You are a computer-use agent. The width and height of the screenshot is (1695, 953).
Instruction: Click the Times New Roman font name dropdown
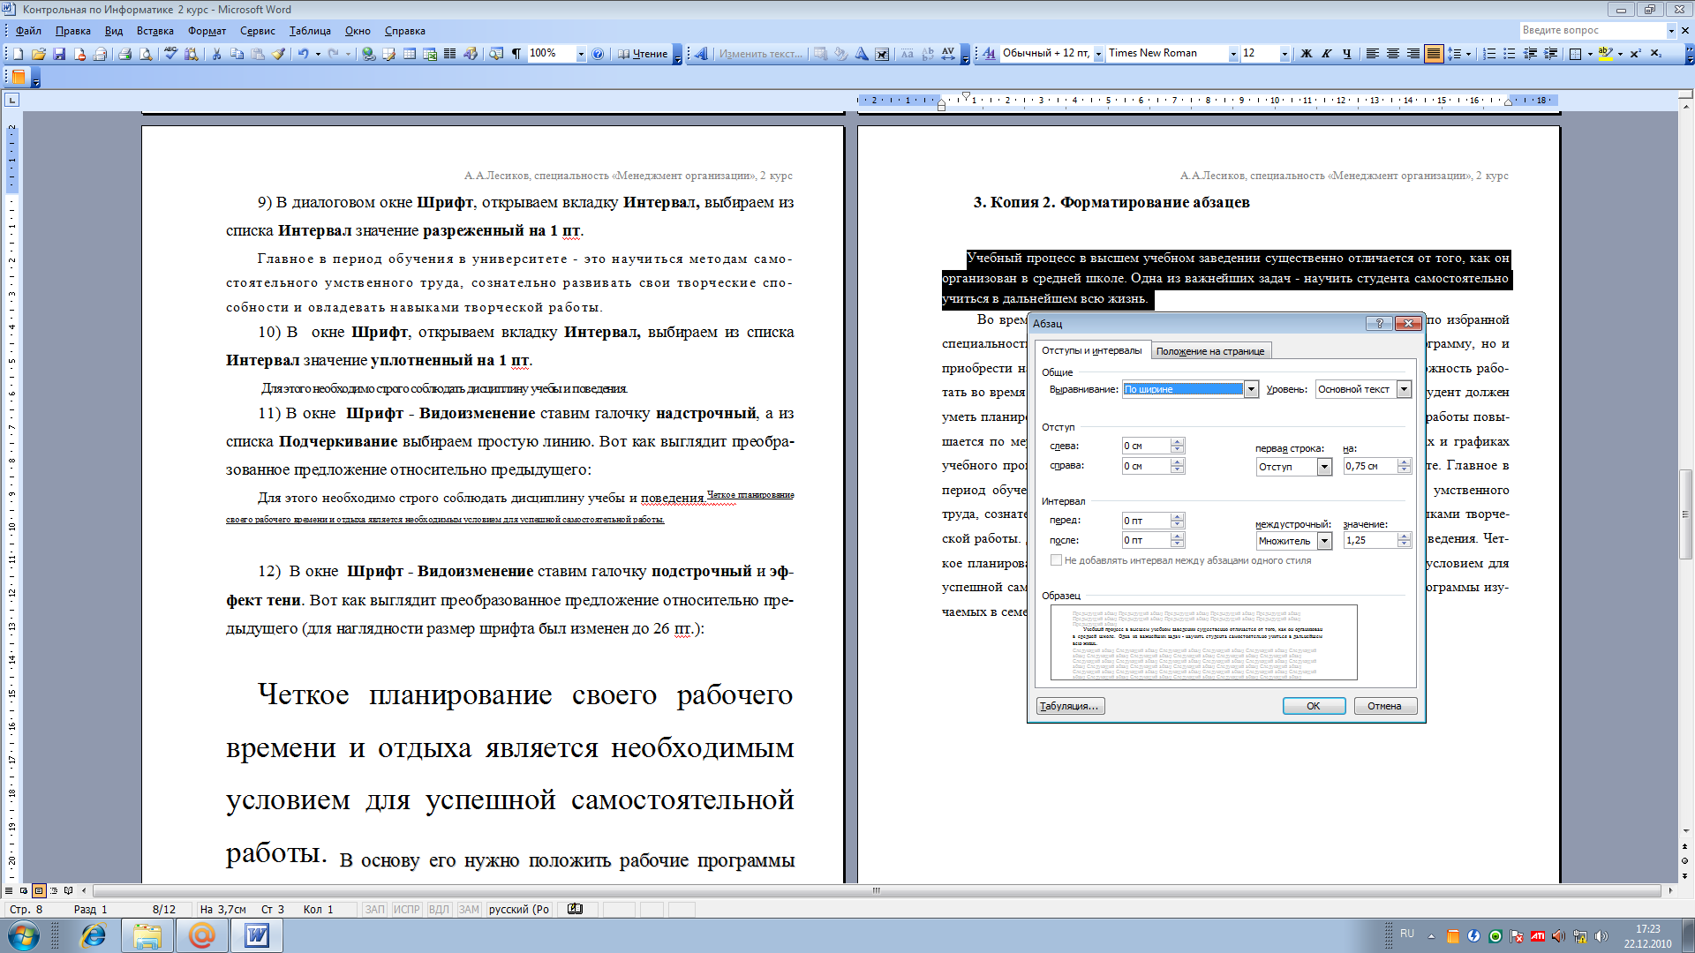[1165, 54]
